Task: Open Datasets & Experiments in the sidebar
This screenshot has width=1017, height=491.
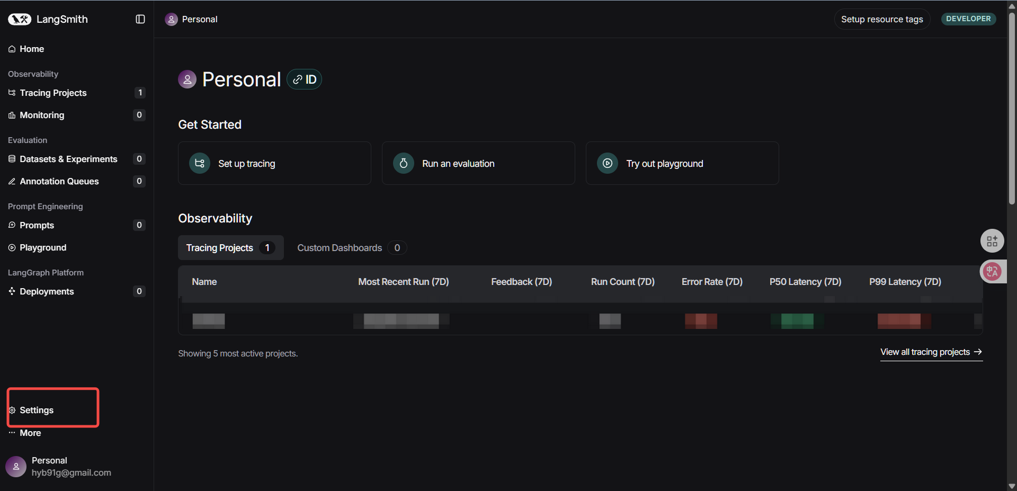Action: (x=77, y=159)
